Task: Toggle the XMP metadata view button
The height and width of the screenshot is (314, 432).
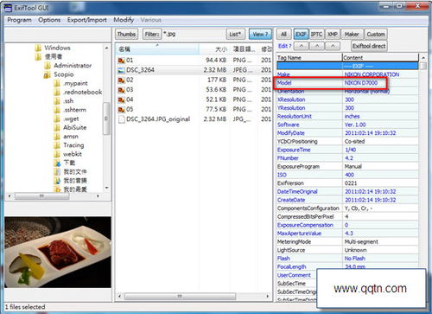Action: 333,35
